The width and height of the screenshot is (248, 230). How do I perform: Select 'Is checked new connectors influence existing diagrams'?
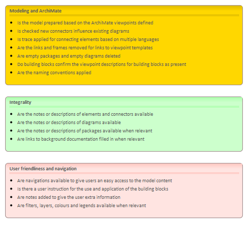tap(73, 31)
